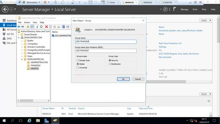The width and height of the screenshot is (220, 124).
Task: Click in the Group name field
Action: (106, 42)
